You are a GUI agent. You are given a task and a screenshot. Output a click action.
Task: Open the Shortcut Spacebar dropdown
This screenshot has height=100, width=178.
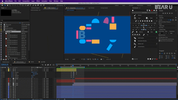pyautogui.click(x=167, y=18)
